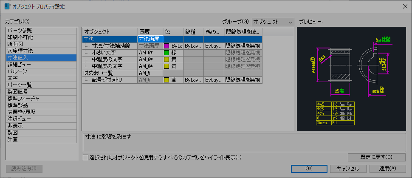Viewport: 412px width, 178px height.
Task: Click the yellow swatch in the 記号ジオメトリ row
Action: pyautogui.click(x=166, y=80)
